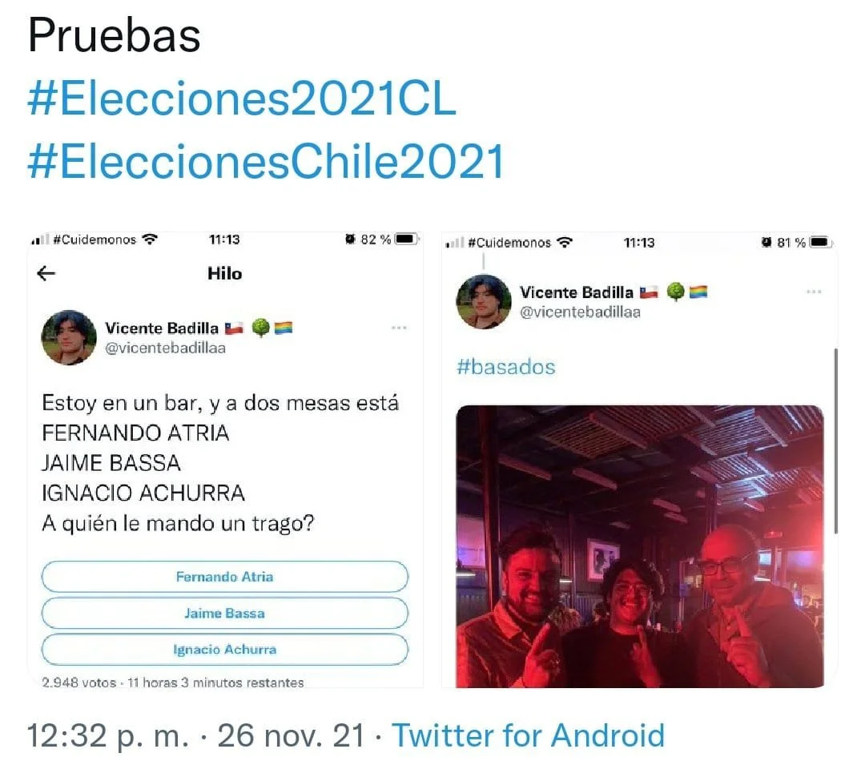Image resolution: width=865 pixels, height=761 pixels.
Task: Open the #basados hashtag
Action: pos(506,367)
